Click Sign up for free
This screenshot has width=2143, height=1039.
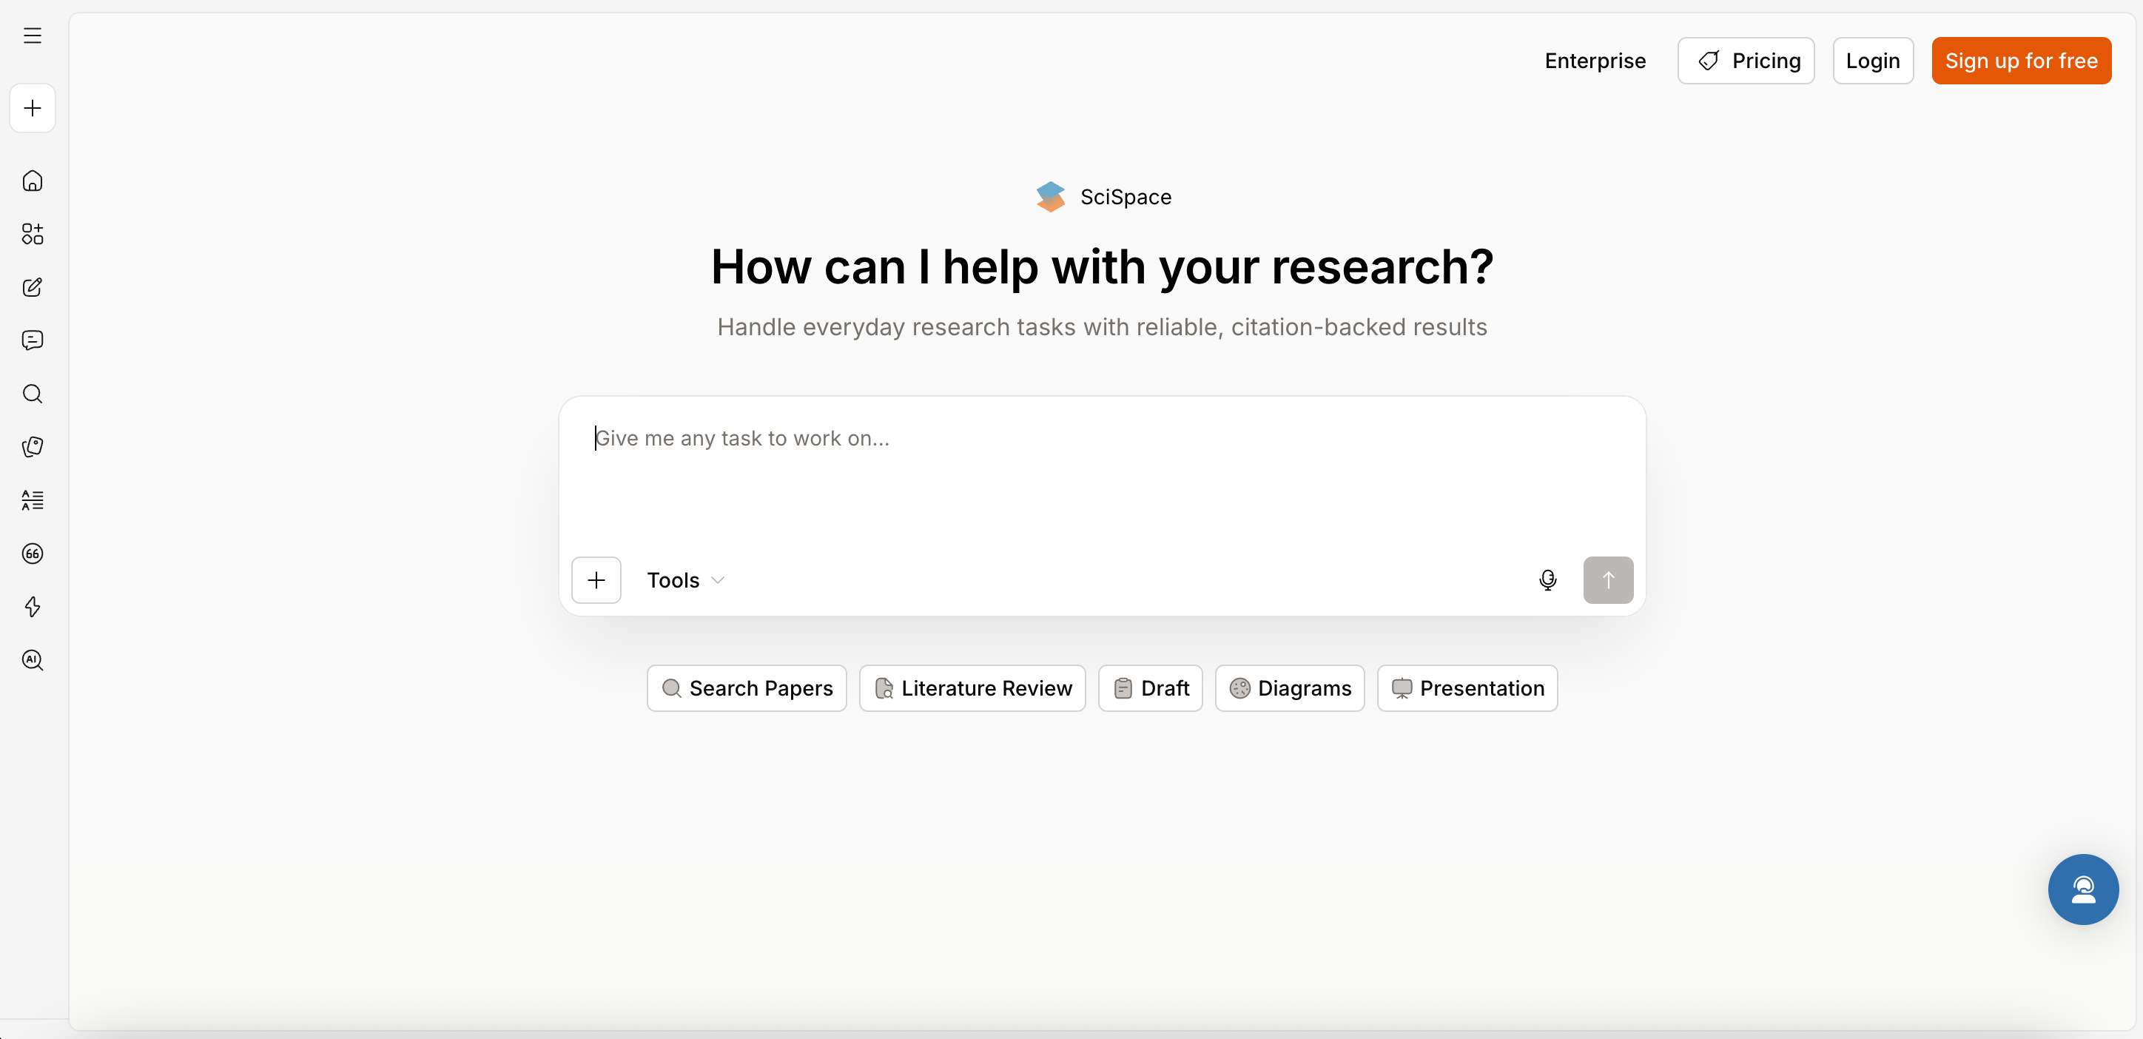pyautogui.click(x=2022, y=61)
